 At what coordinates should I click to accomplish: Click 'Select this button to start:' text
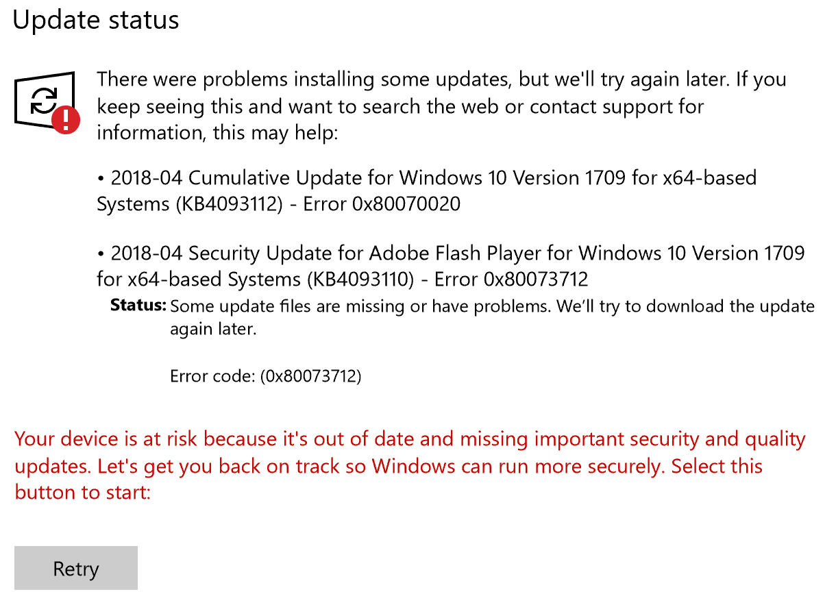click(x=389, y=479)
